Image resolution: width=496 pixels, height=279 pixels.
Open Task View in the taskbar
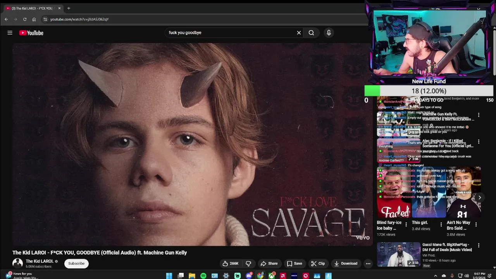point(181,276)
